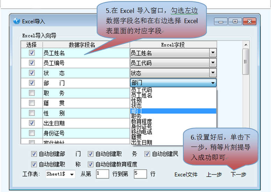Image resolution: width=271 pixels, height=192 pixels.
Task: Check the 性别 field checkbox
Action: click(x=32, y=113)
